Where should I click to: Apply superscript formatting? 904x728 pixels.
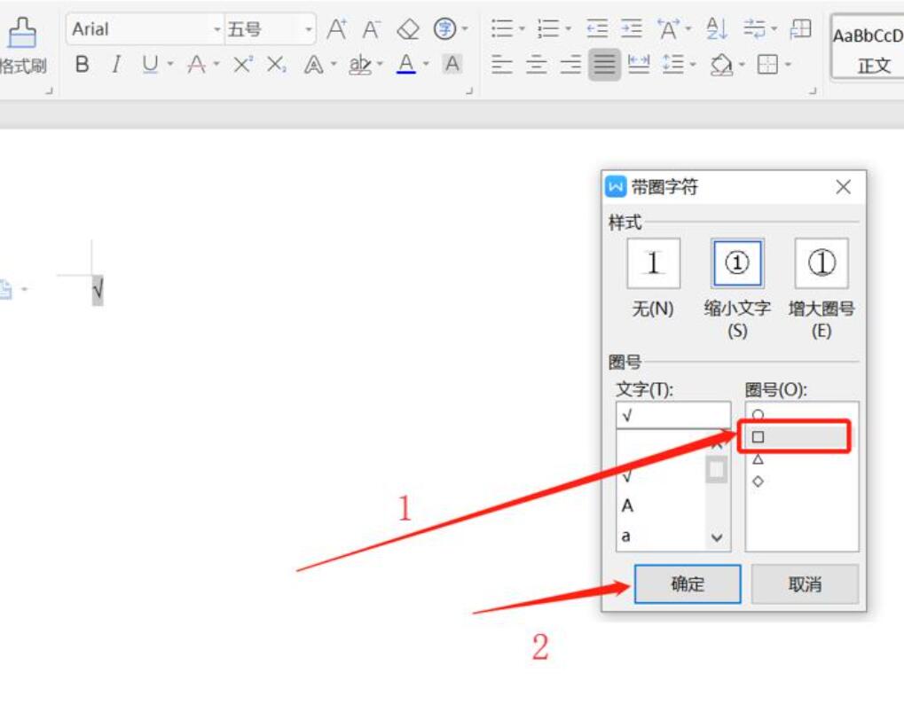(243, 64)
